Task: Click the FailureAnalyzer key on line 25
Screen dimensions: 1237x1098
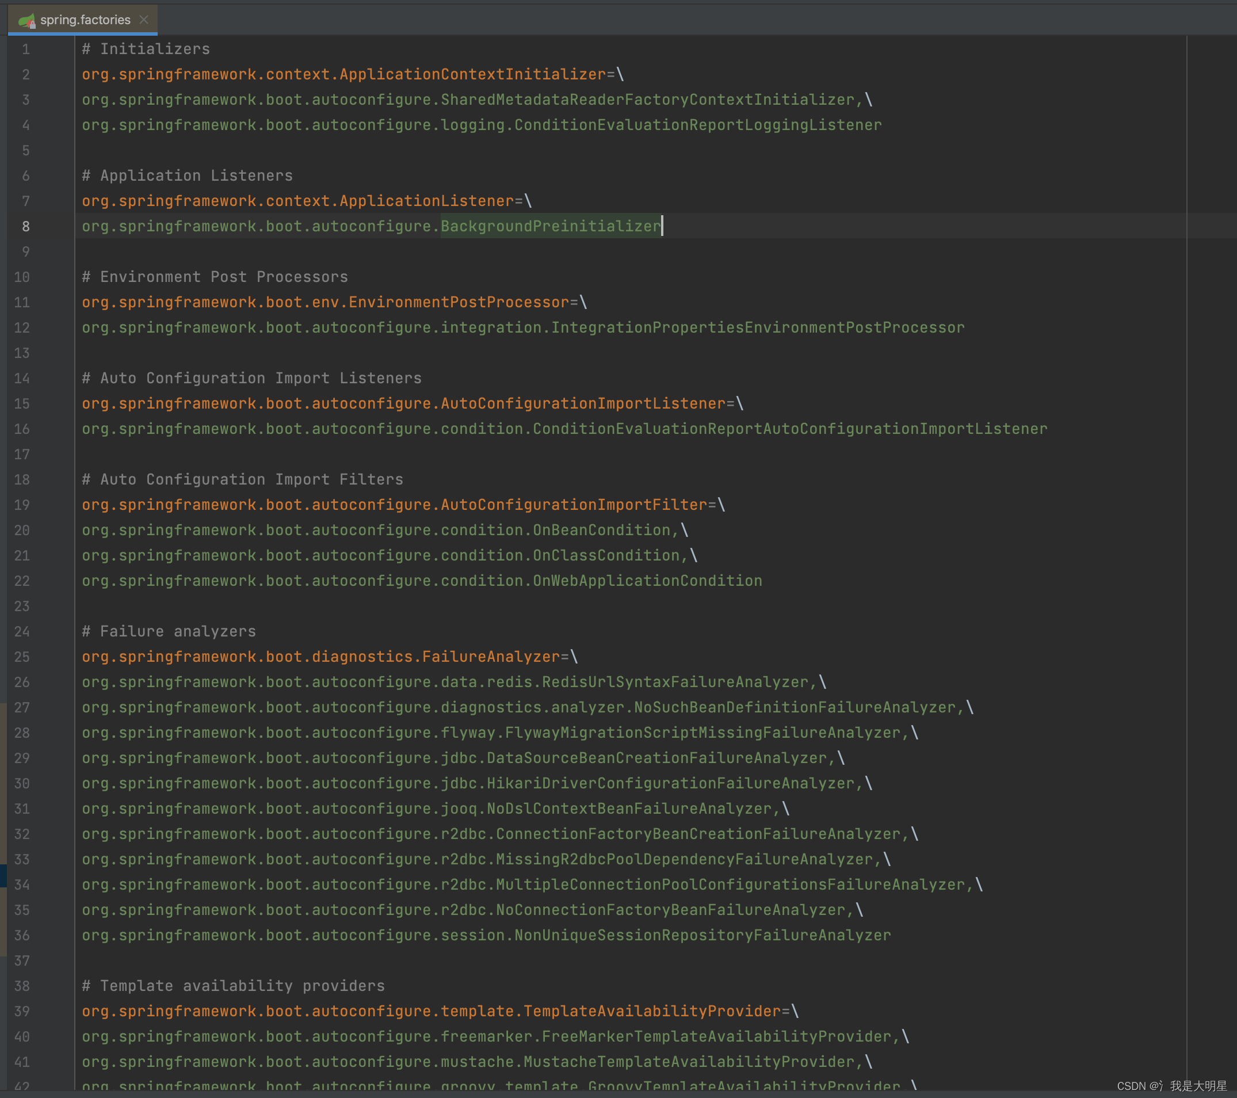Action: click(x=491, y=657)
